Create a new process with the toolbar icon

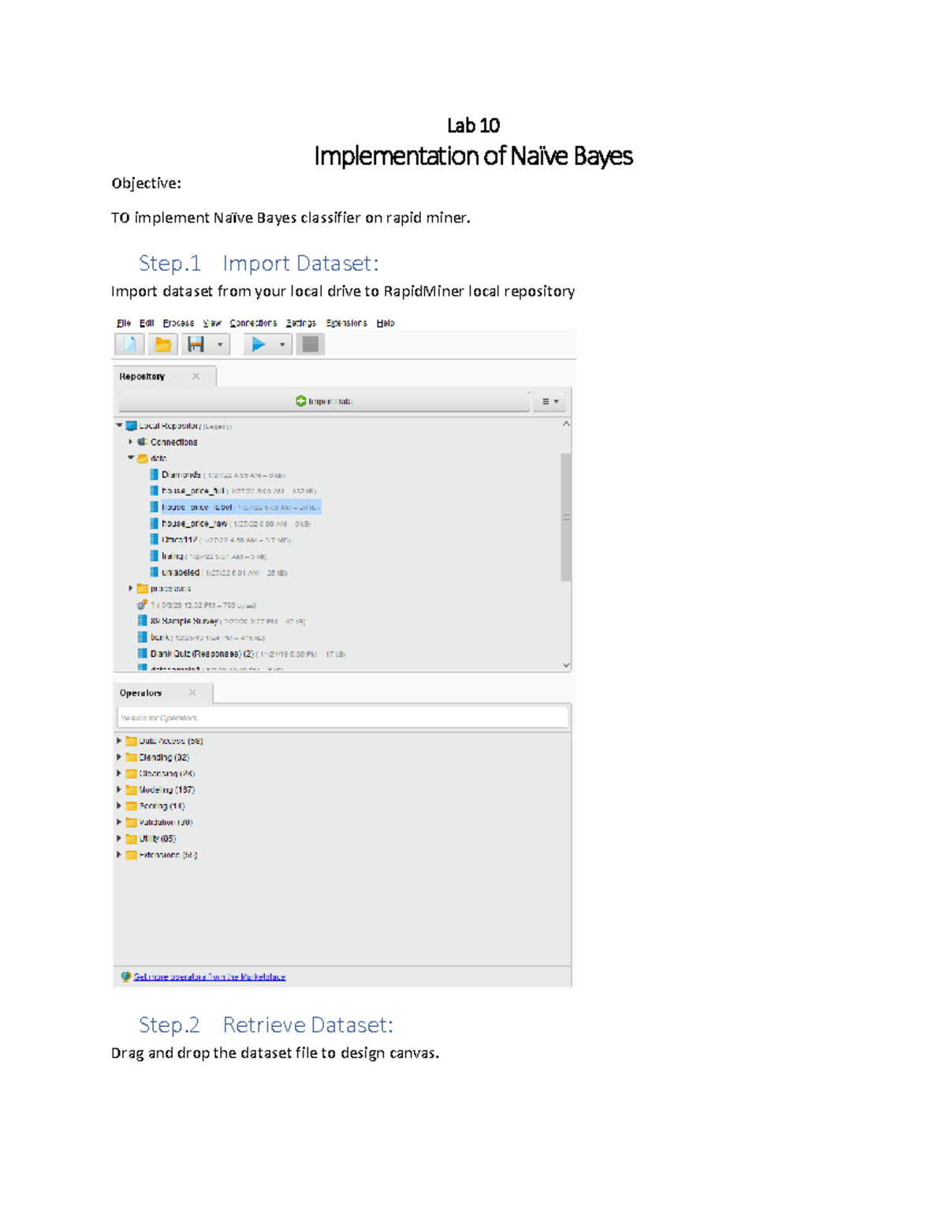[x=129, y=344]
